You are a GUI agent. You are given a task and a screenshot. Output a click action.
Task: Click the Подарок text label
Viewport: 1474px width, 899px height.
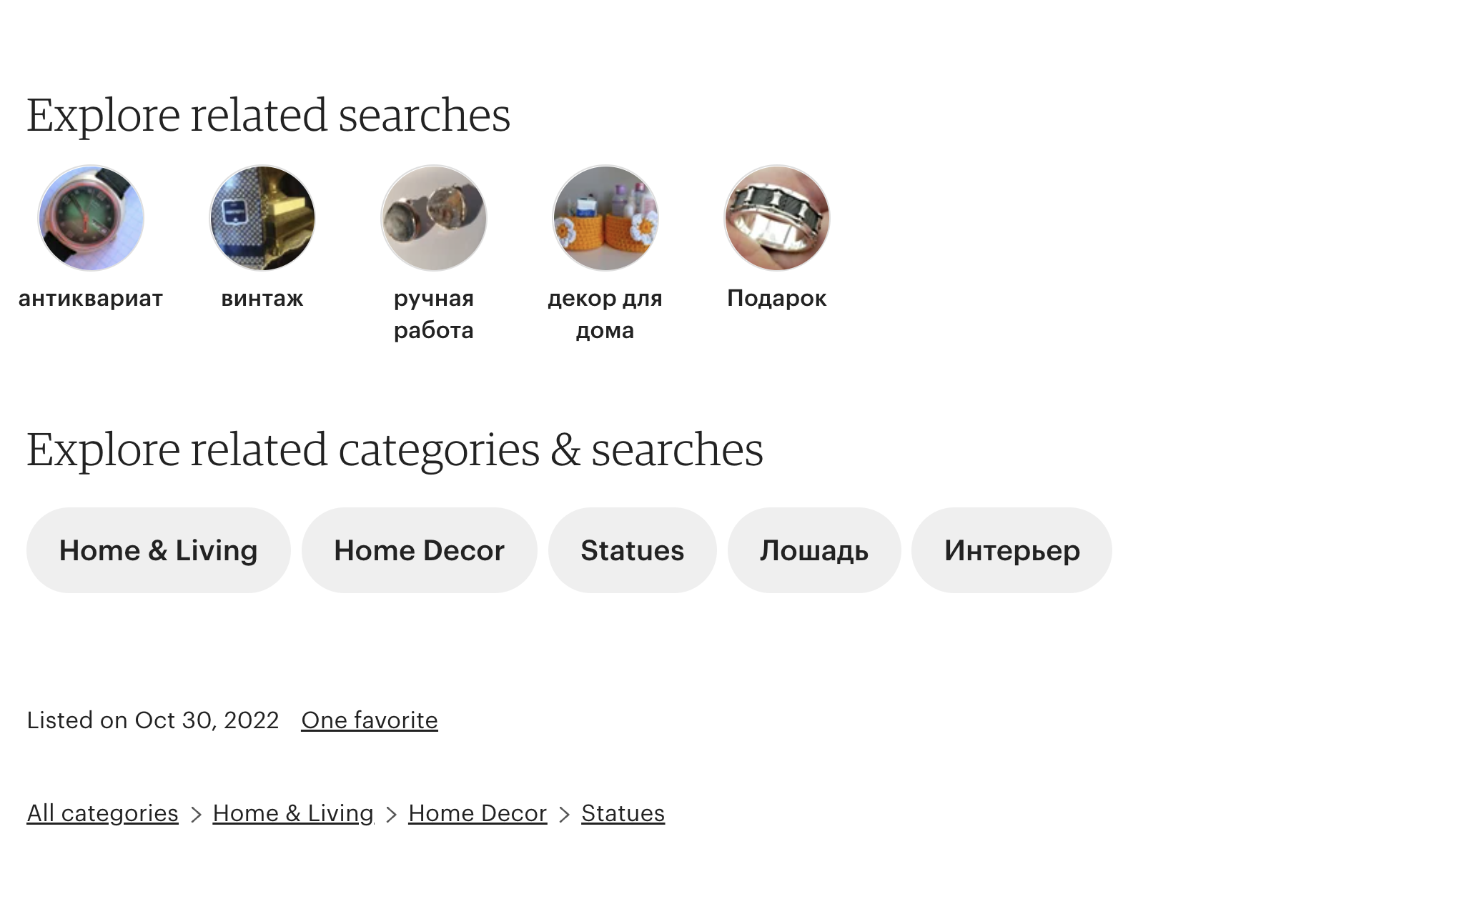[x=777, y=298]
